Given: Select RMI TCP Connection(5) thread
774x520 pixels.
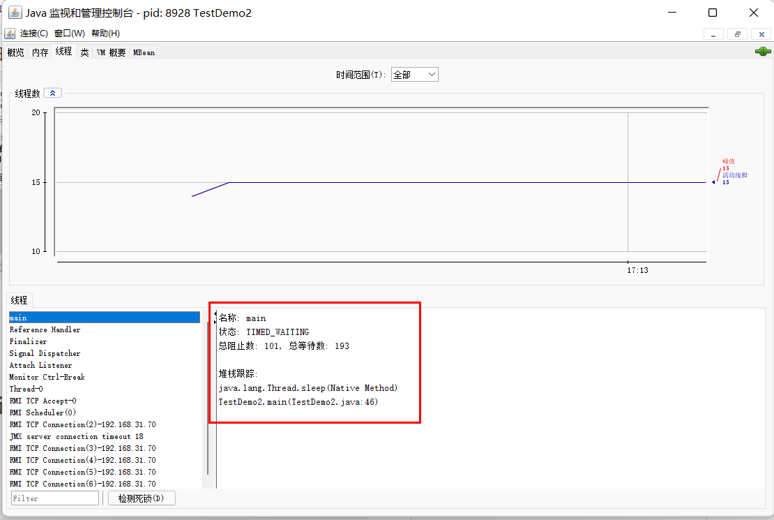Looking at the screenshot, I should click(x=105, y=472).
